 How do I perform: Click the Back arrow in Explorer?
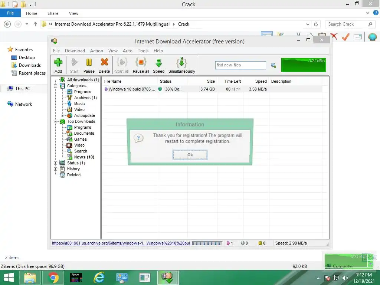tap(7, 24)
